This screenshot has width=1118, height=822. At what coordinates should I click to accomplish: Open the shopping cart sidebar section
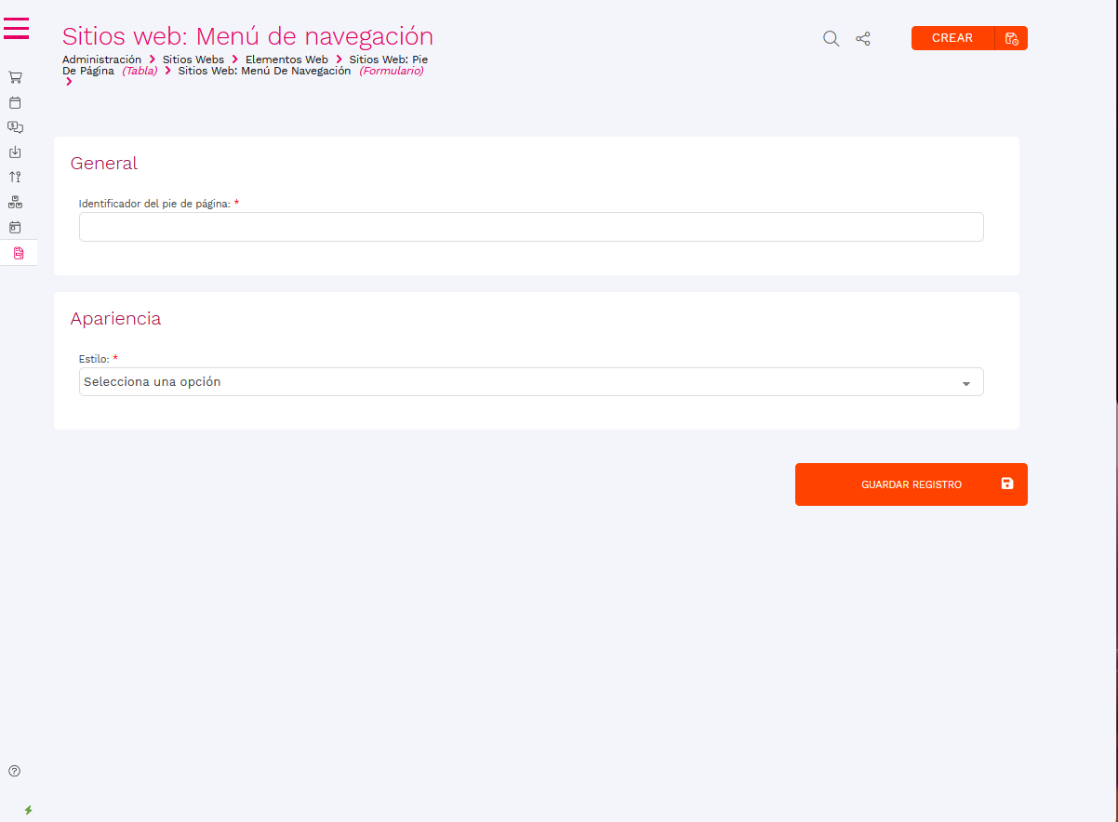click(15, 77)
